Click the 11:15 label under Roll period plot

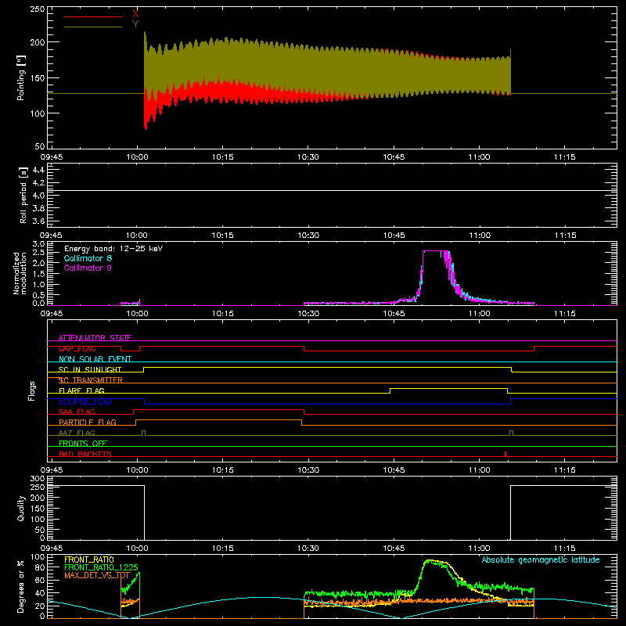(565, 236)
